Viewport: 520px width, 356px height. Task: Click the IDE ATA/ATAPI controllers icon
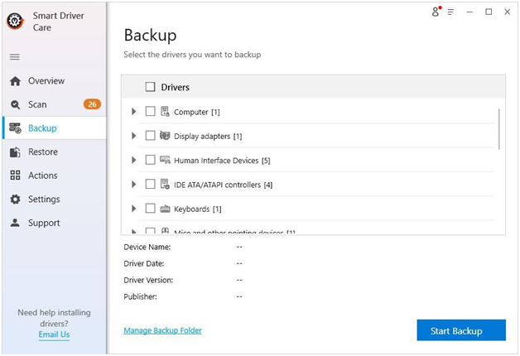tap(165, 184)
